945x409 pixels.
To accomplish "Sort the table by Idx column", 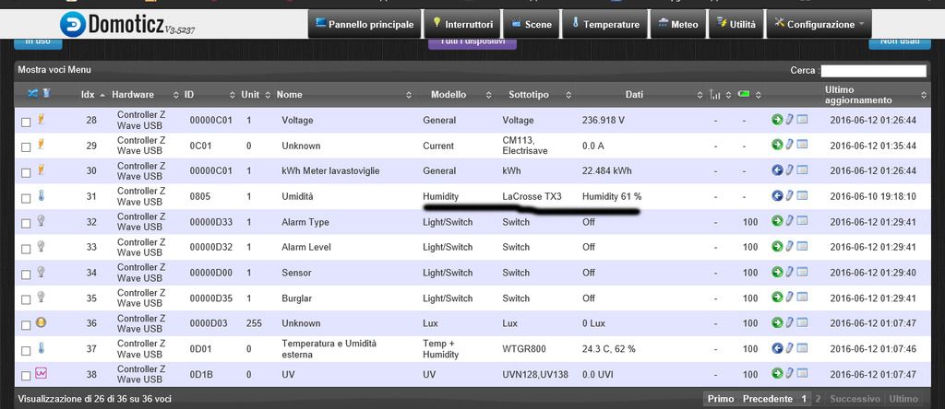I will coord(89,94).
